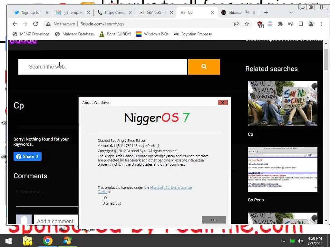Open the folder icon on taskbar
Screen dimensions: 330x247
pyautogui.click(x=28, y=241)
